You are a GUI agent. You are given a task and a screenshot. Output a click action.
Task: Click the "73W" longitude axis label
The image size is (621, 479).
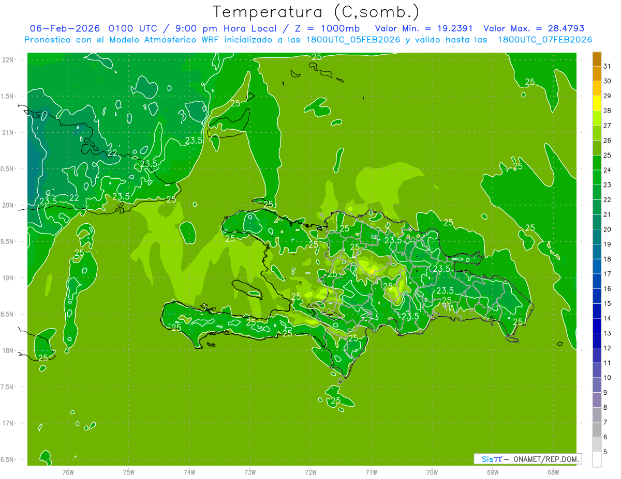point(250,472)
